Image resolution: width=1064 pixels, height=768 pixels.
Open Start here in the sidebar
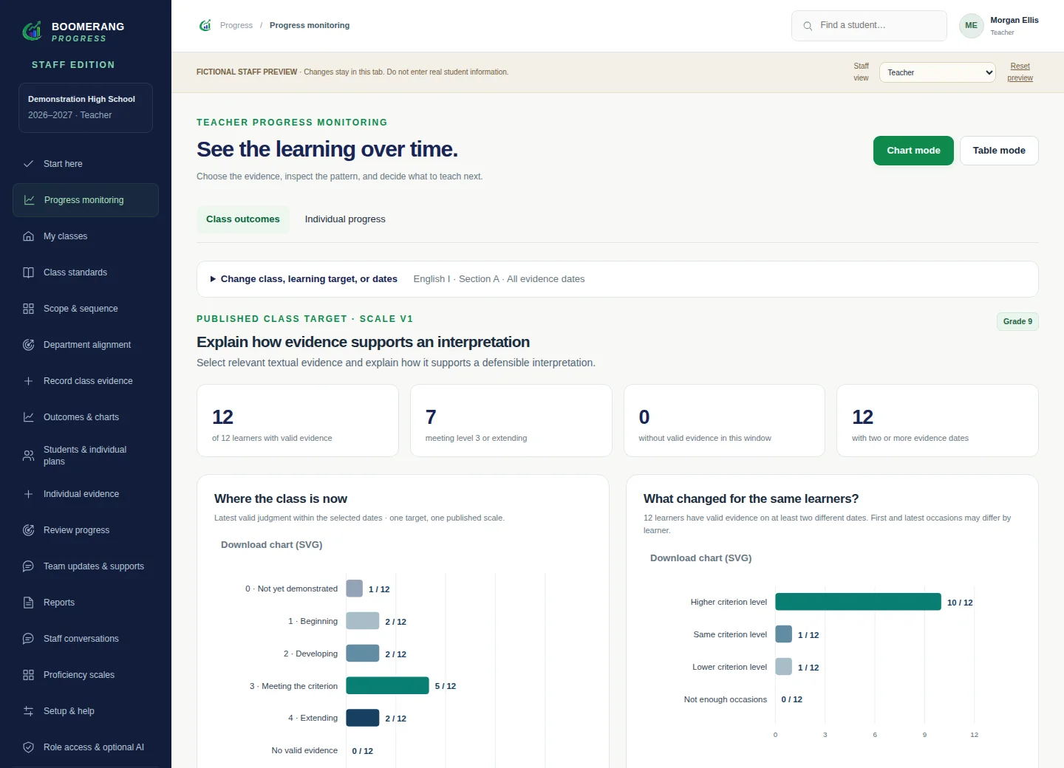(86, 164)
